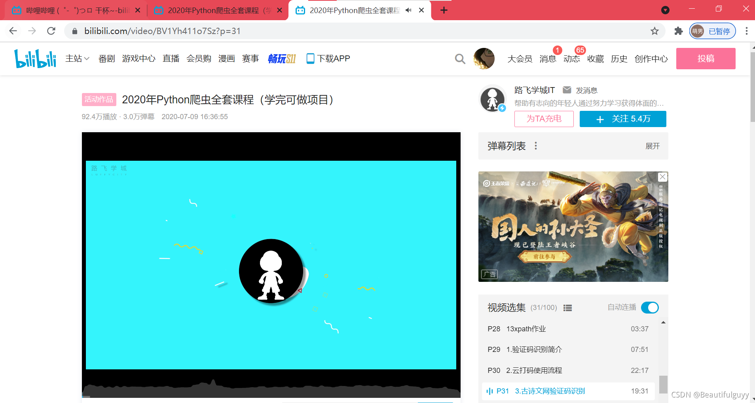Reload the page using the refresh icon
This screenshot has width=755, height=403.
click(51, 31)
